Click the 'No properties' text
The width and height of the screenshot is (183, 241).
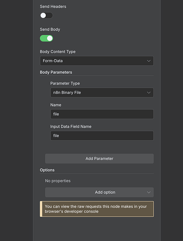point(58,181)
